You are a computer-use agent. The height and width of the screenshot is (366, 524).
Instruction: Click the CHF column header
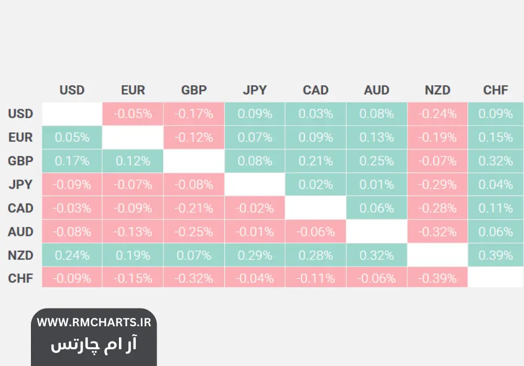tap(496, 90)
